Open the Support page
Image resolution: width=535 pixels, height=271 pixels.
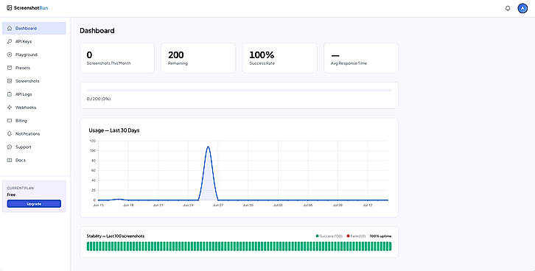[34, 147]
